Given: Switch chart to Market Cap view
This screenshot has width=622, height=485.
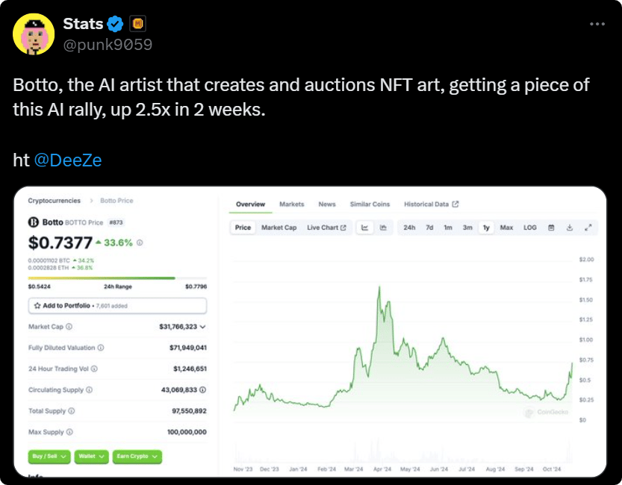Looking at the screenshot, I should (x=279, y=228).
